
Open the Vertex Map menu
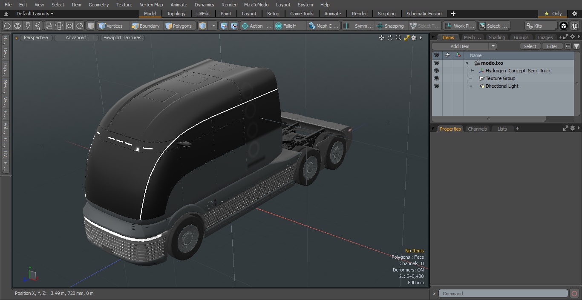point(151,5)
